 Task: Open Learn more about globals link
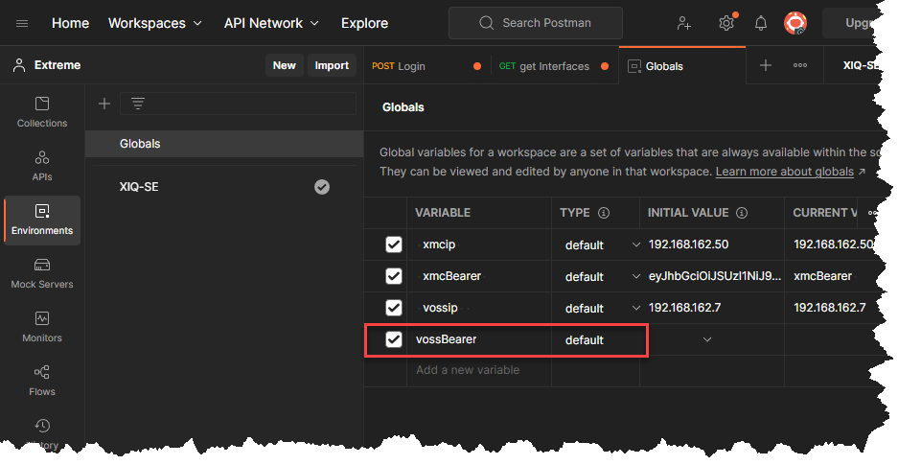(x=785, y=172)
